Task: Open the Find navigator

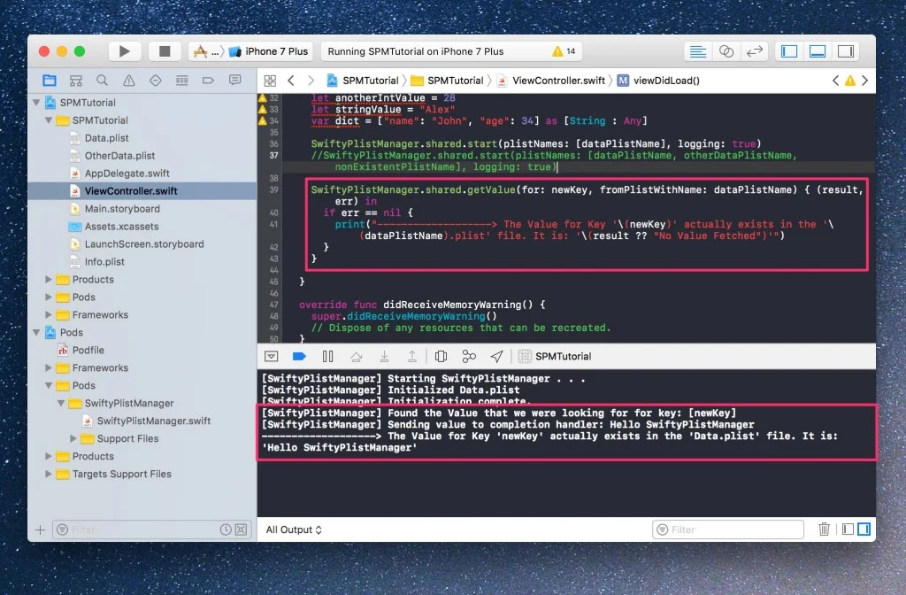Action: coord(103,81)
